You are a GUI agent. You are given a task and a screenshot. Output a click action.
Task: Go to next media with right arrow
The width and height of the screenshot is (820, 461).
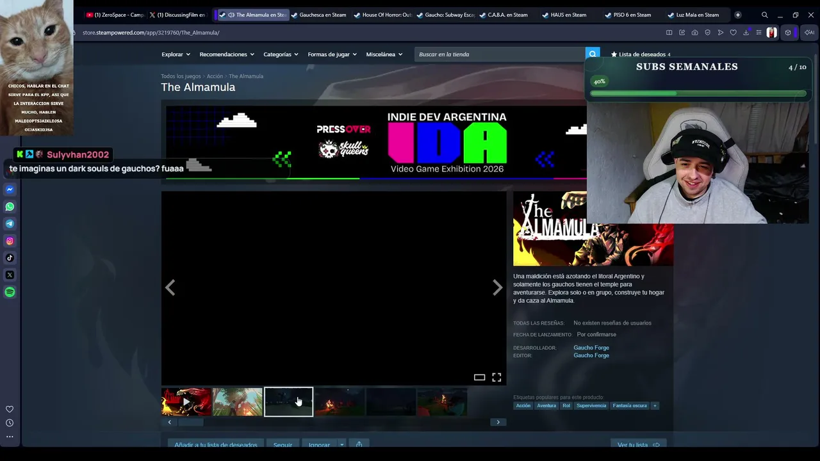pyautogui.click(x=497, y=288)
